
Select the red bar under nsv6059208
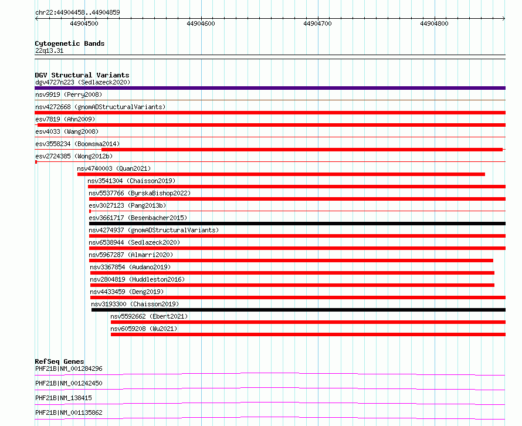pos(309,334)
